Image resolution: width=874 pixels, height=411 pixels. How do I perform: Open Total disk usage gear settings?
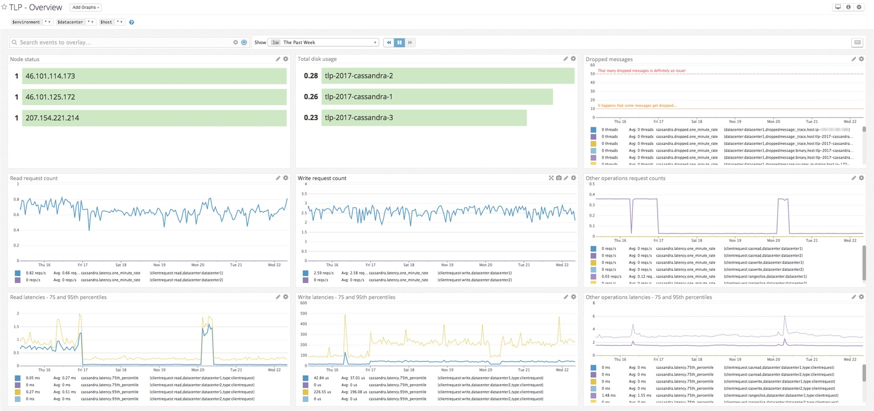pyautogui.click(x=573, y=59)
